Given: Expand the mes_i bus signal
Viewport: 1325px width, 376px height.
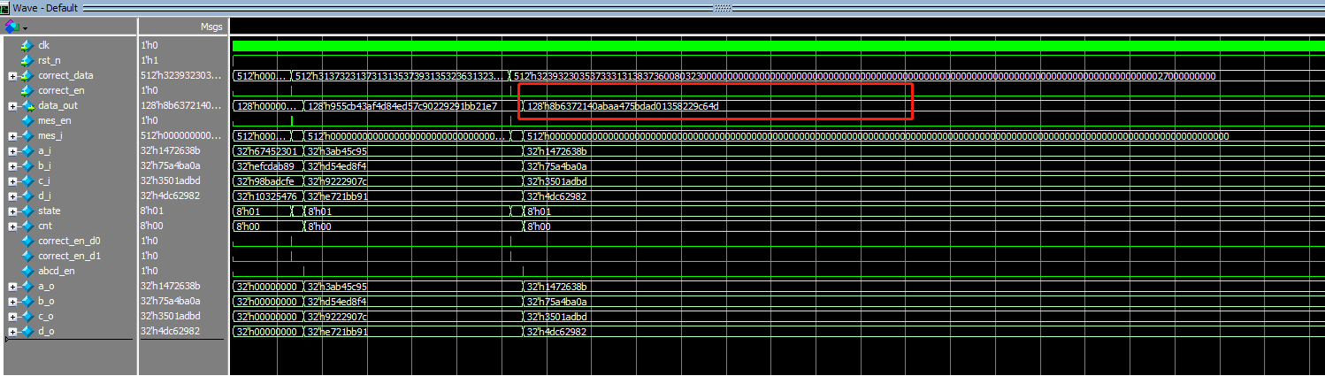Looking at the screenshot, I should (11, 136).
